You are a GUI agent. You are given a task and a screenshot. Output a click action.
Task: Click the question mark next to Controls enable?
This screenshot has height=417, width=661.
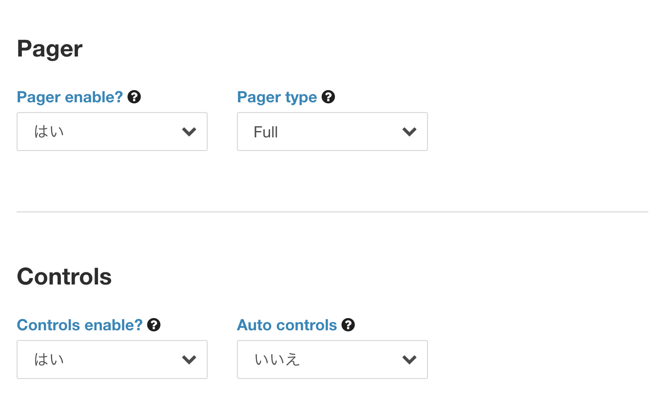pyautogui.click(x=154, y=325)
